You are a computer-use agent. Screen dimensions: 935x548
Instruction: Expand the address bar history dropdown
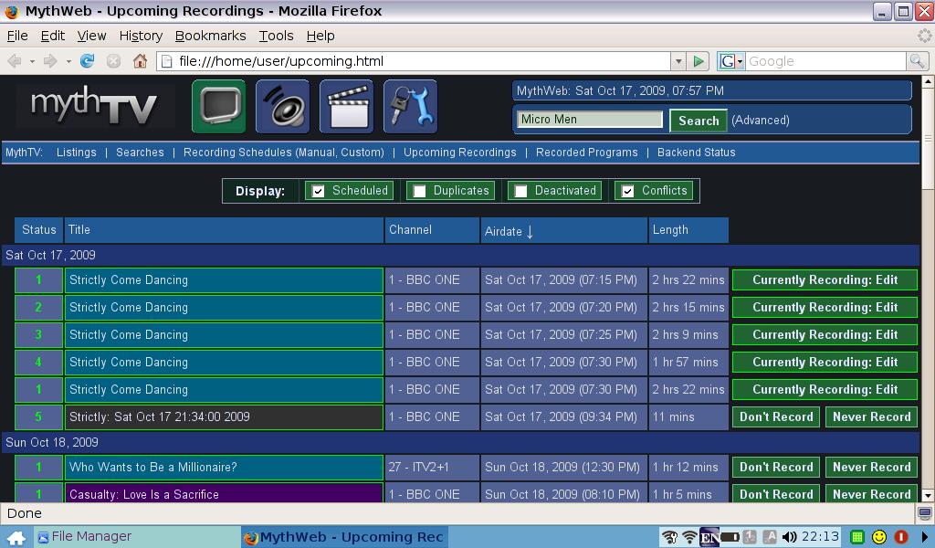[678, 61]
